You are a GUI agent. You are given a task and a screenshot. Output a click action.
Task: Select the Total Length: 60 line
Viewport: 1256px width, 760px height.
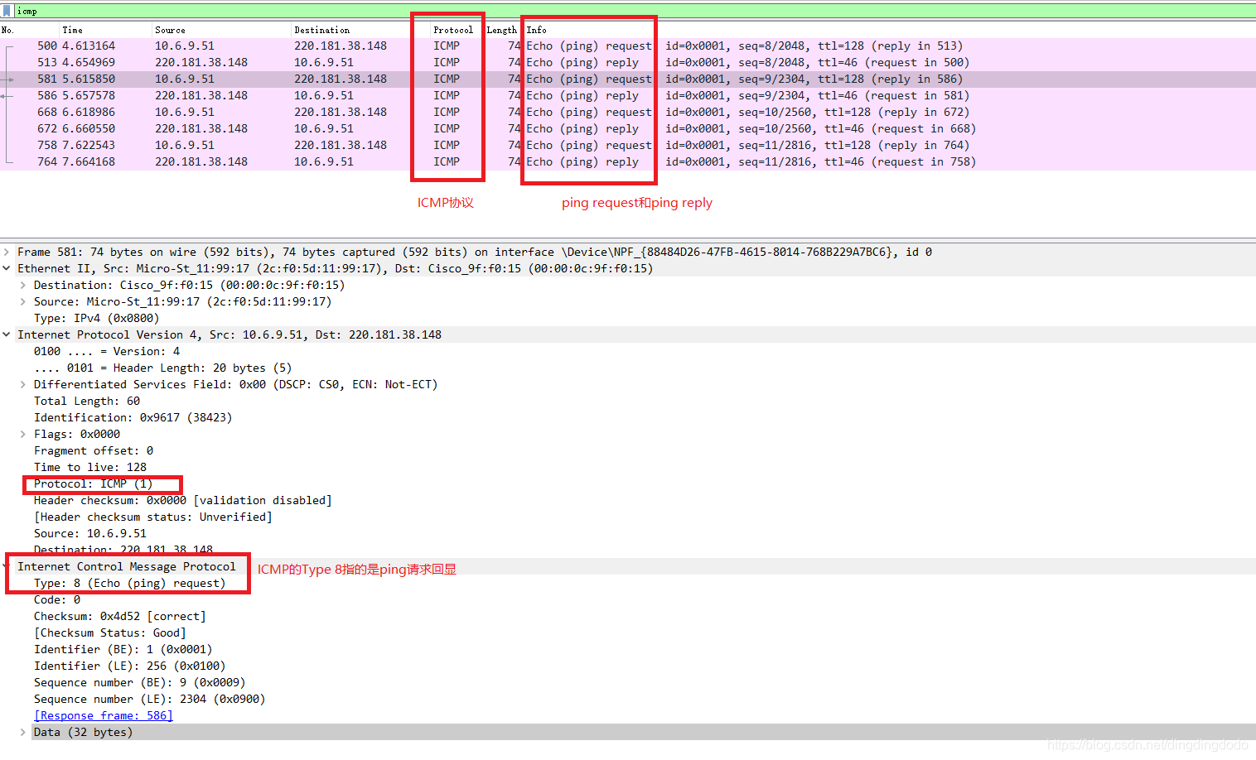pos(87,401)
